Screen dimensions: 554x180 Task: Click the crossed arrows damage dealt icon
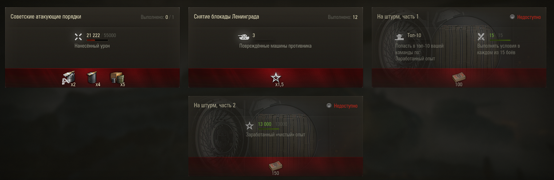[79, 36]
